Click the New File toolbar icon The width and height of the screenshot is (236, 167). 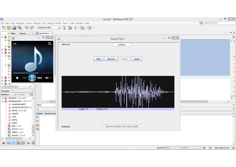4,28
